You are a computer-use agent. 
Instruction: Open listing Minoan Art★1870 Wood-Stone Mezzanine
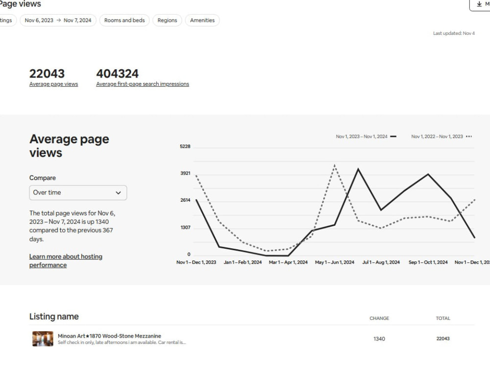coord(109,336)
